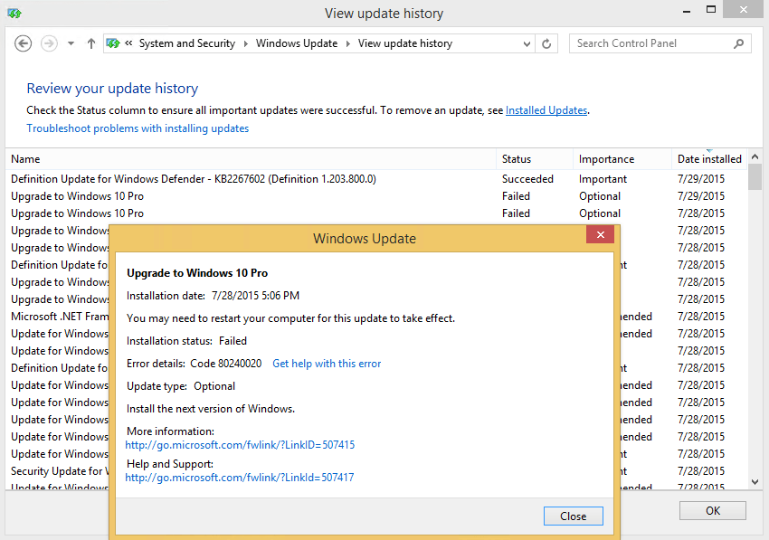
Task: Select the Microsoft .NET Fram row
Action: [60, 317]
